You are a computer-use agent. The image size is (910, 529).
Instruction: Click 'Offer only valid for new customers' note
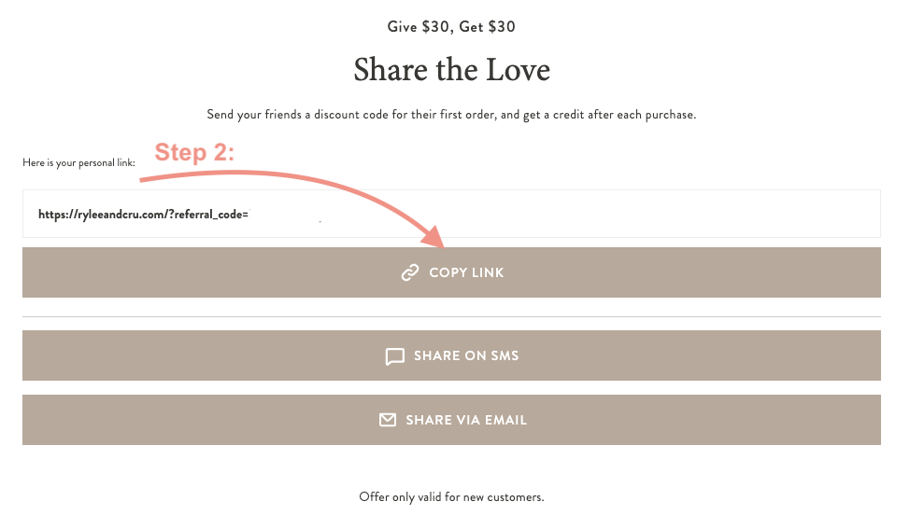coord(451,497)
